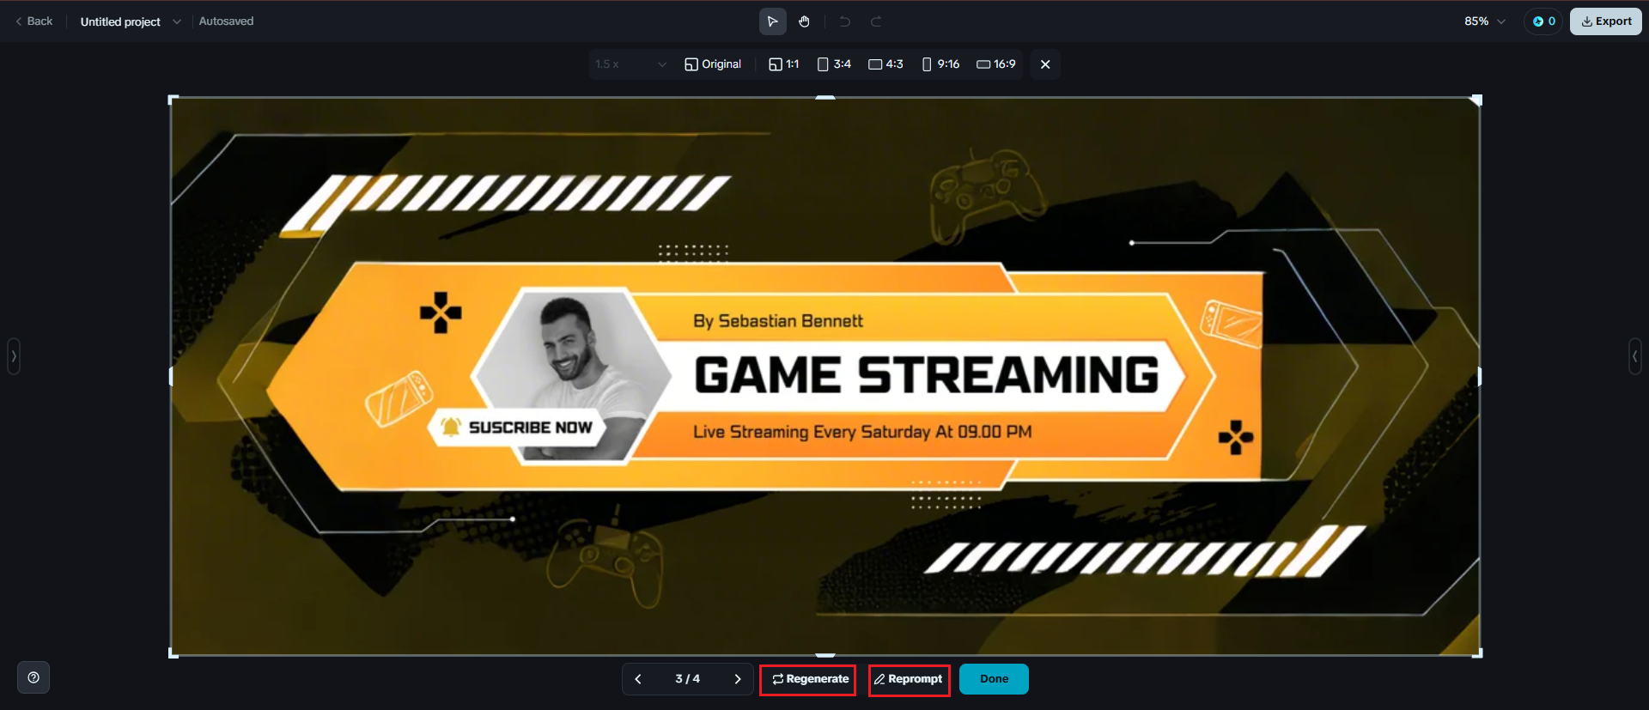Grab the bottom-right crop corner handle
Screen dimensions: 1649x710
point(1477,654)
